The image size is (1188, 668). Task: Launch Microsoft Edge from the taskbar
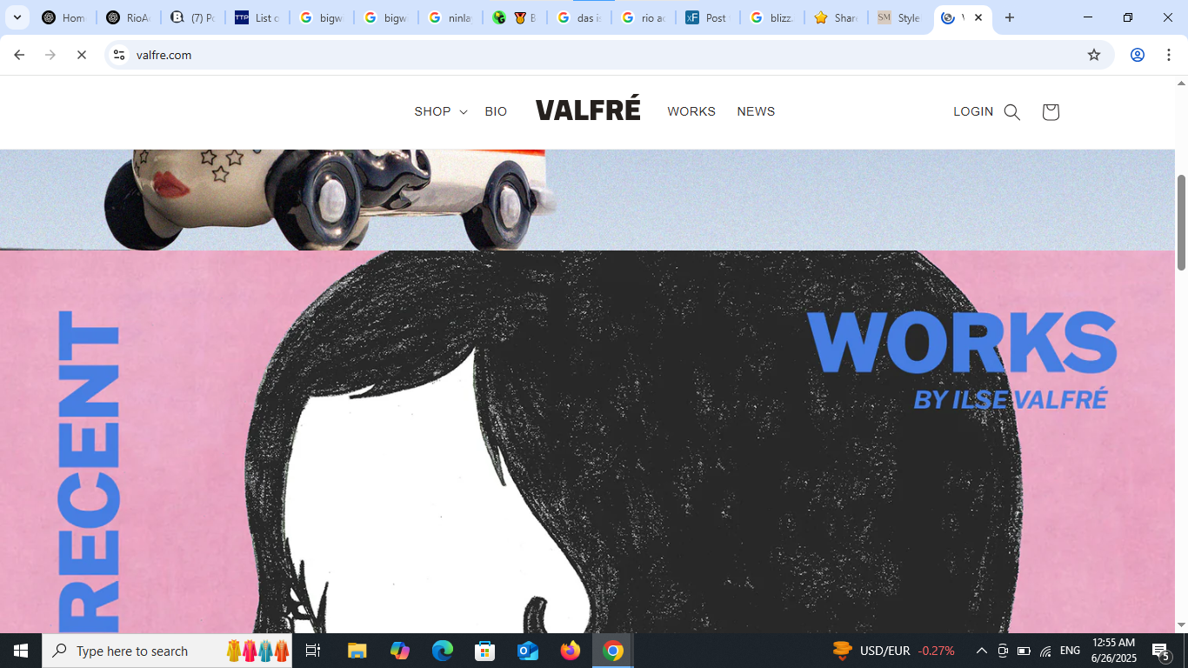point(443,651)
